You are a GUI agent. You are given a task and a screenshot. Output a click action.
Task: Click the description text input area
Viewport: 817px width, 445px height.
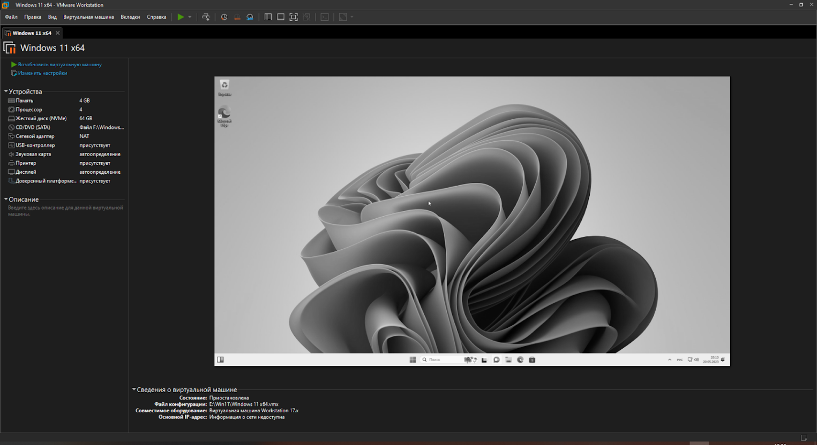pos(65,211)
